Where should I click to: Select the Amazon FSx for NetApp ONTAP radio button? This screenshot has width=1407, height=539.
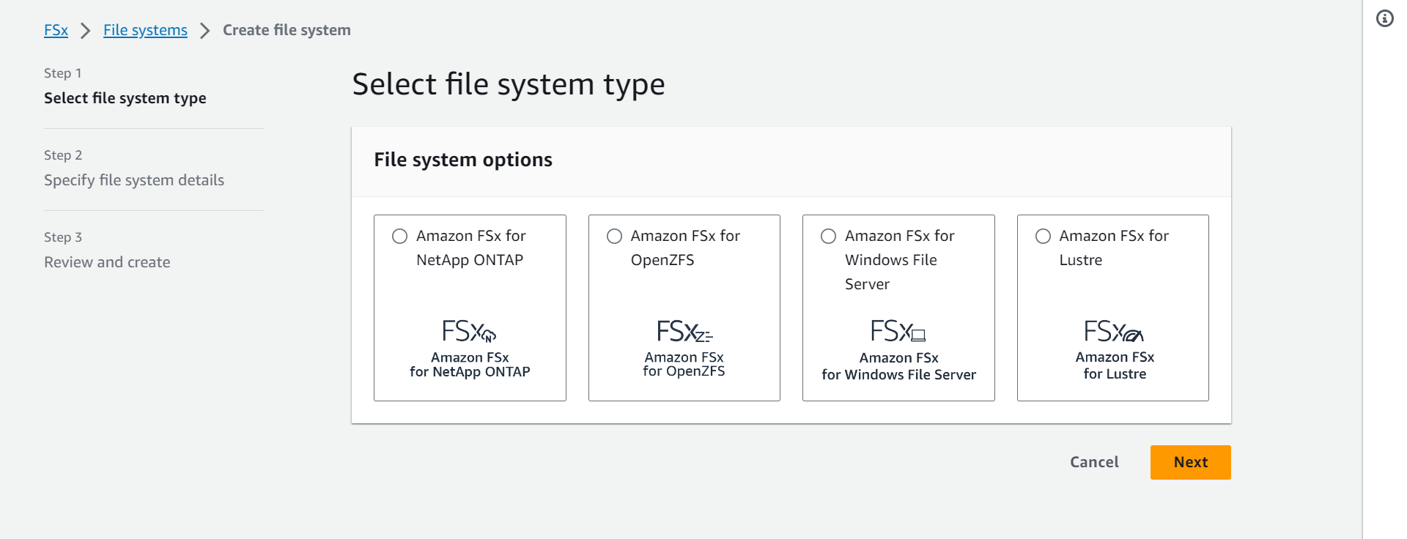399,236
